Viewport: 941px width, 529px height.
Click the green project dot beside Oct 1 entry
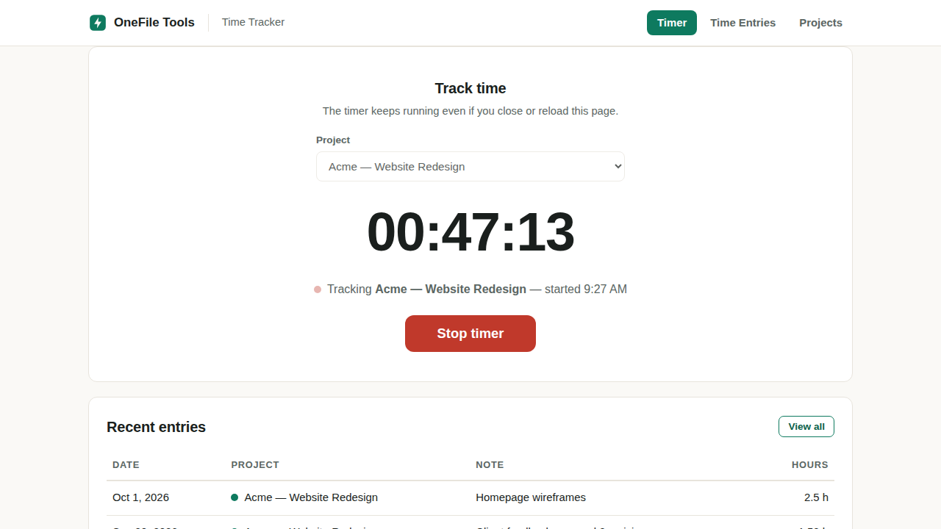pos(235,497)
